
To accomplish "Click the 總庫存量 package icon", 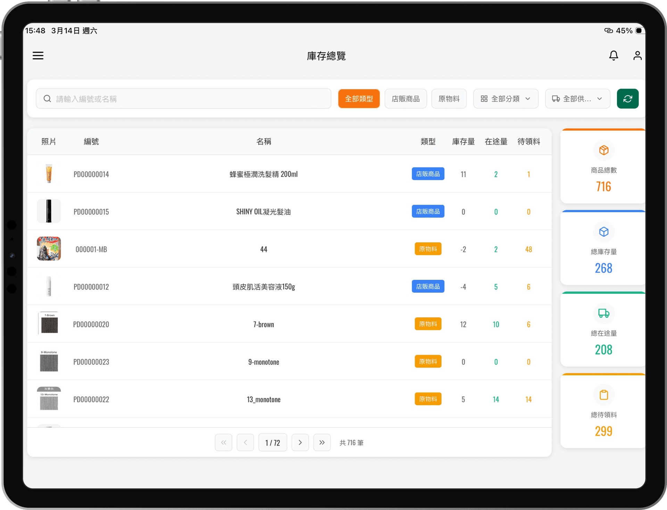I will [603, 232].
